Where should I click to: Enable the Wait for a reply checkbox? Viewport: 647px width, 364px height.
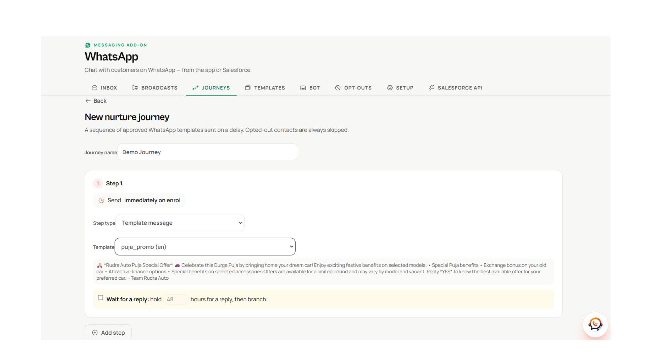pyautogui.click(x=100, y=298)
